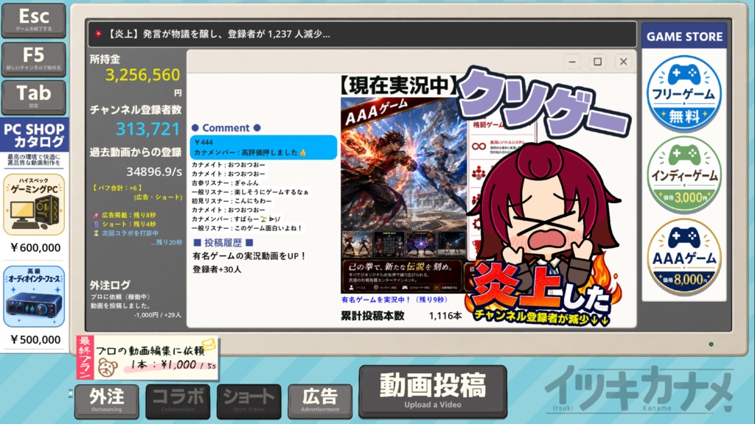The height and width of the screenshot is (424, 755).
Task: Click the 広告 Advertisement button
Action: [x=320, y=401]
